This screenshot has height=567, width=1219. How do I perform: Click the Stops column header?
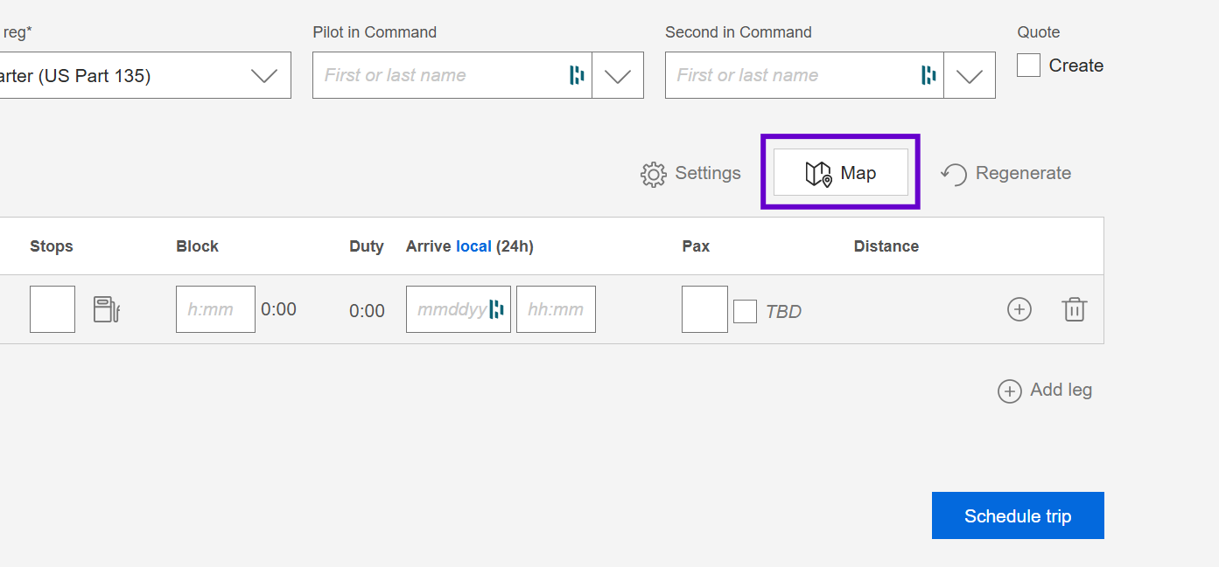[x=52, y=246]
